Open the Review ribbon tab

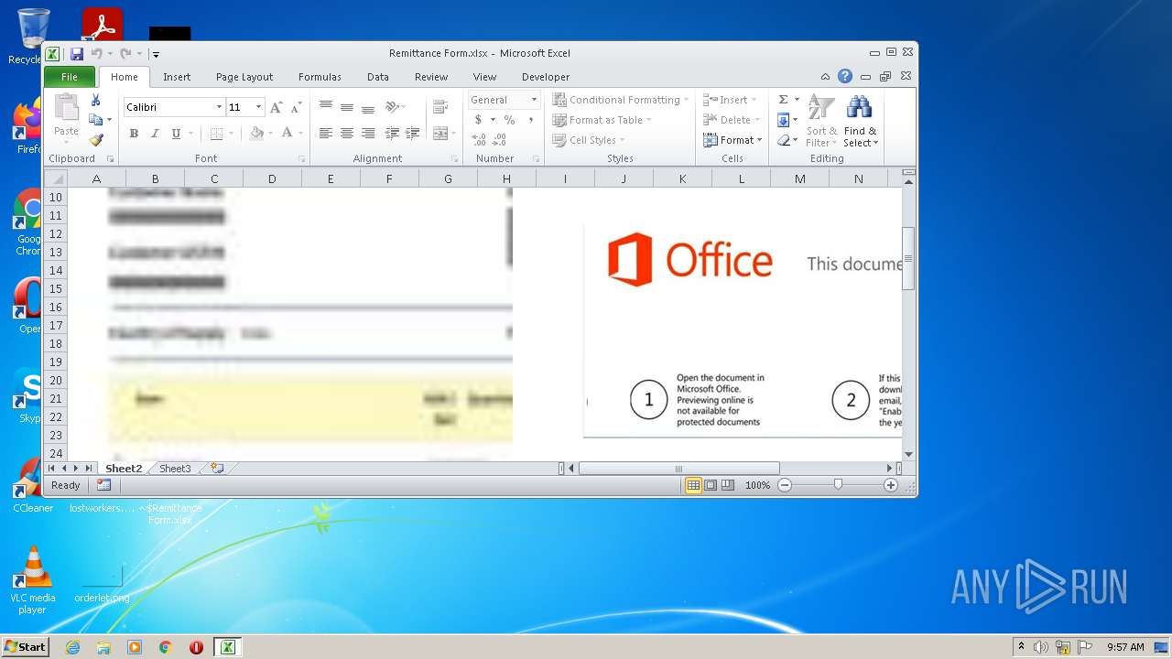coord(431,77)
